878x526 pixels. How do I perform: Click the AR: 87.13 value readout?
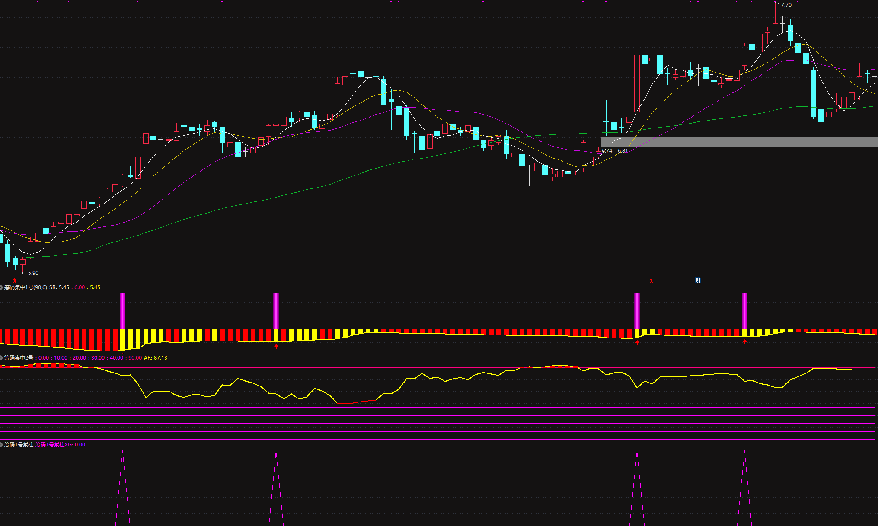click(x=155, y=358)
